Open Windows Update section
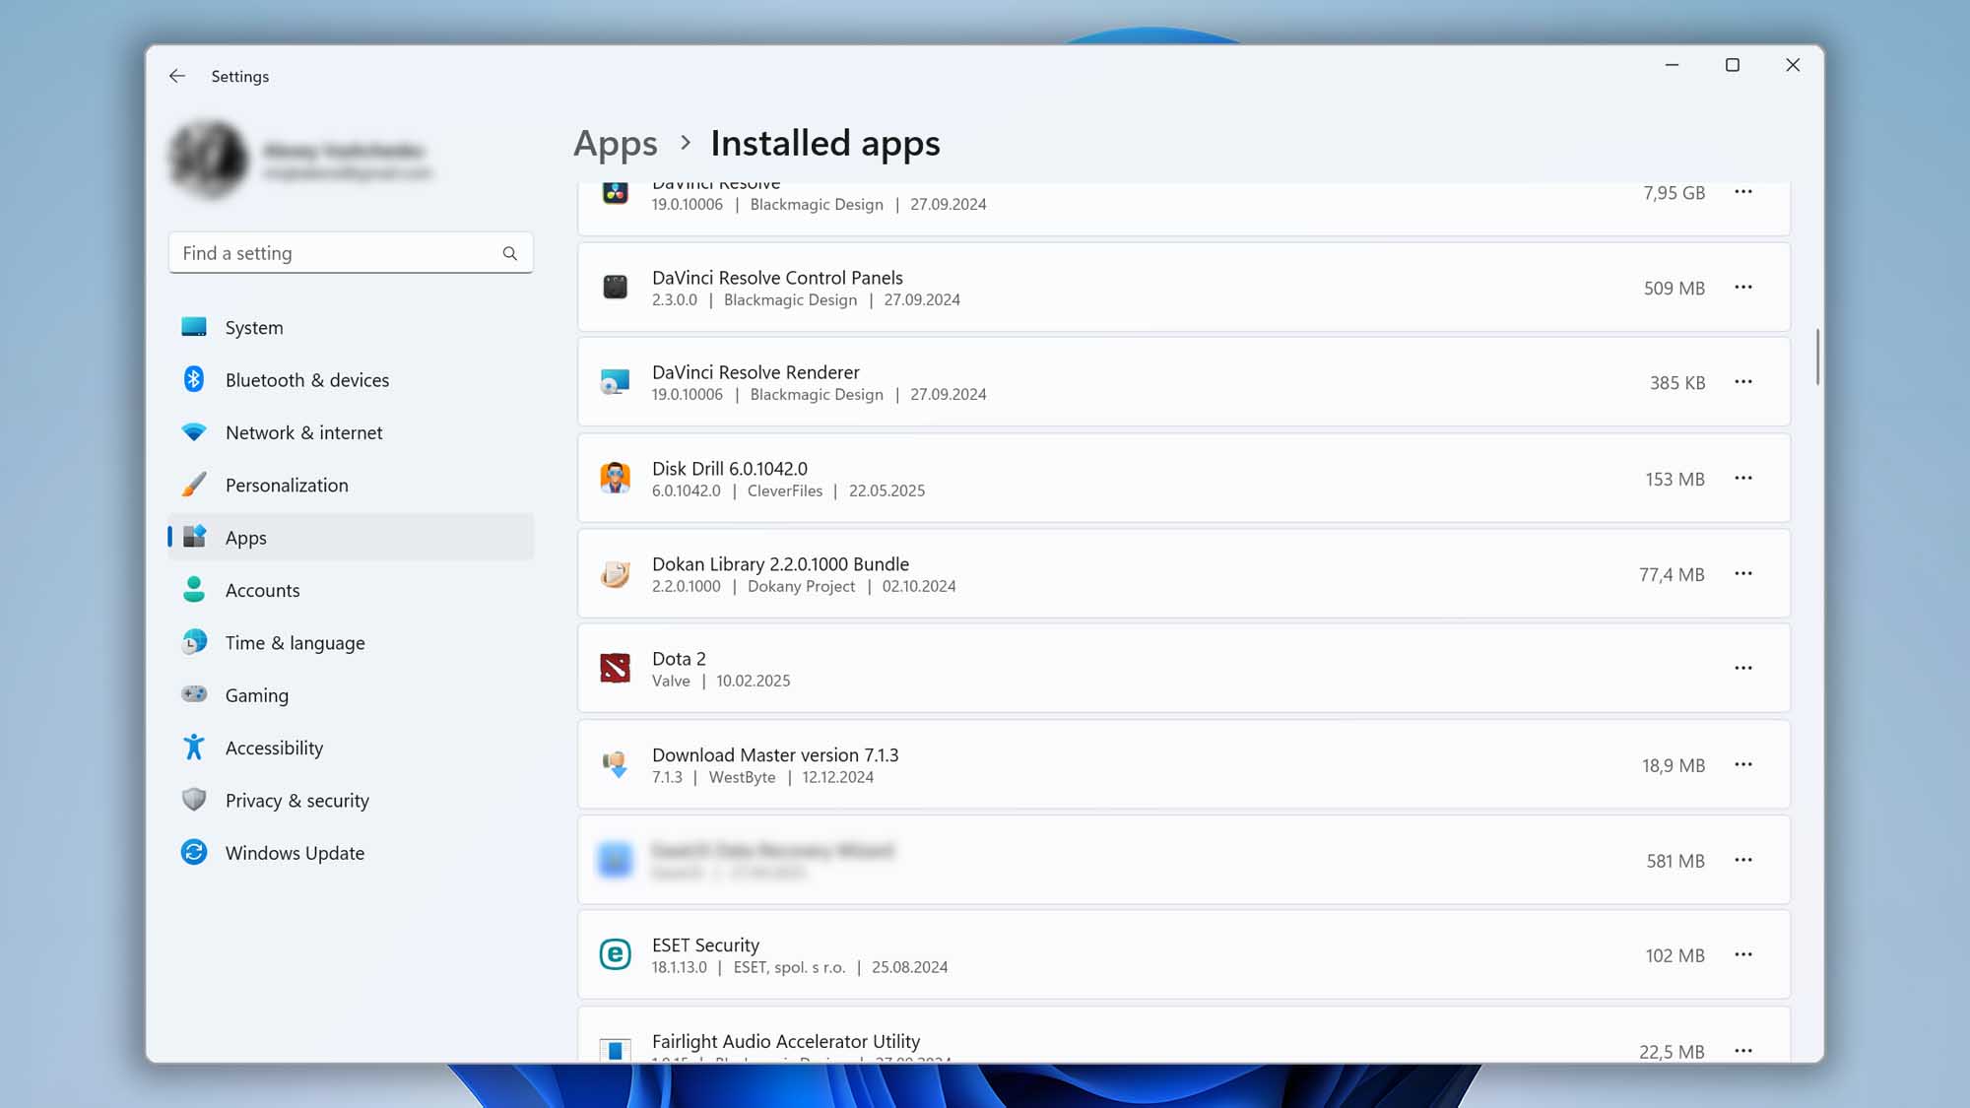Screen dimensions: 1970x1108 [x=351, y=852]
